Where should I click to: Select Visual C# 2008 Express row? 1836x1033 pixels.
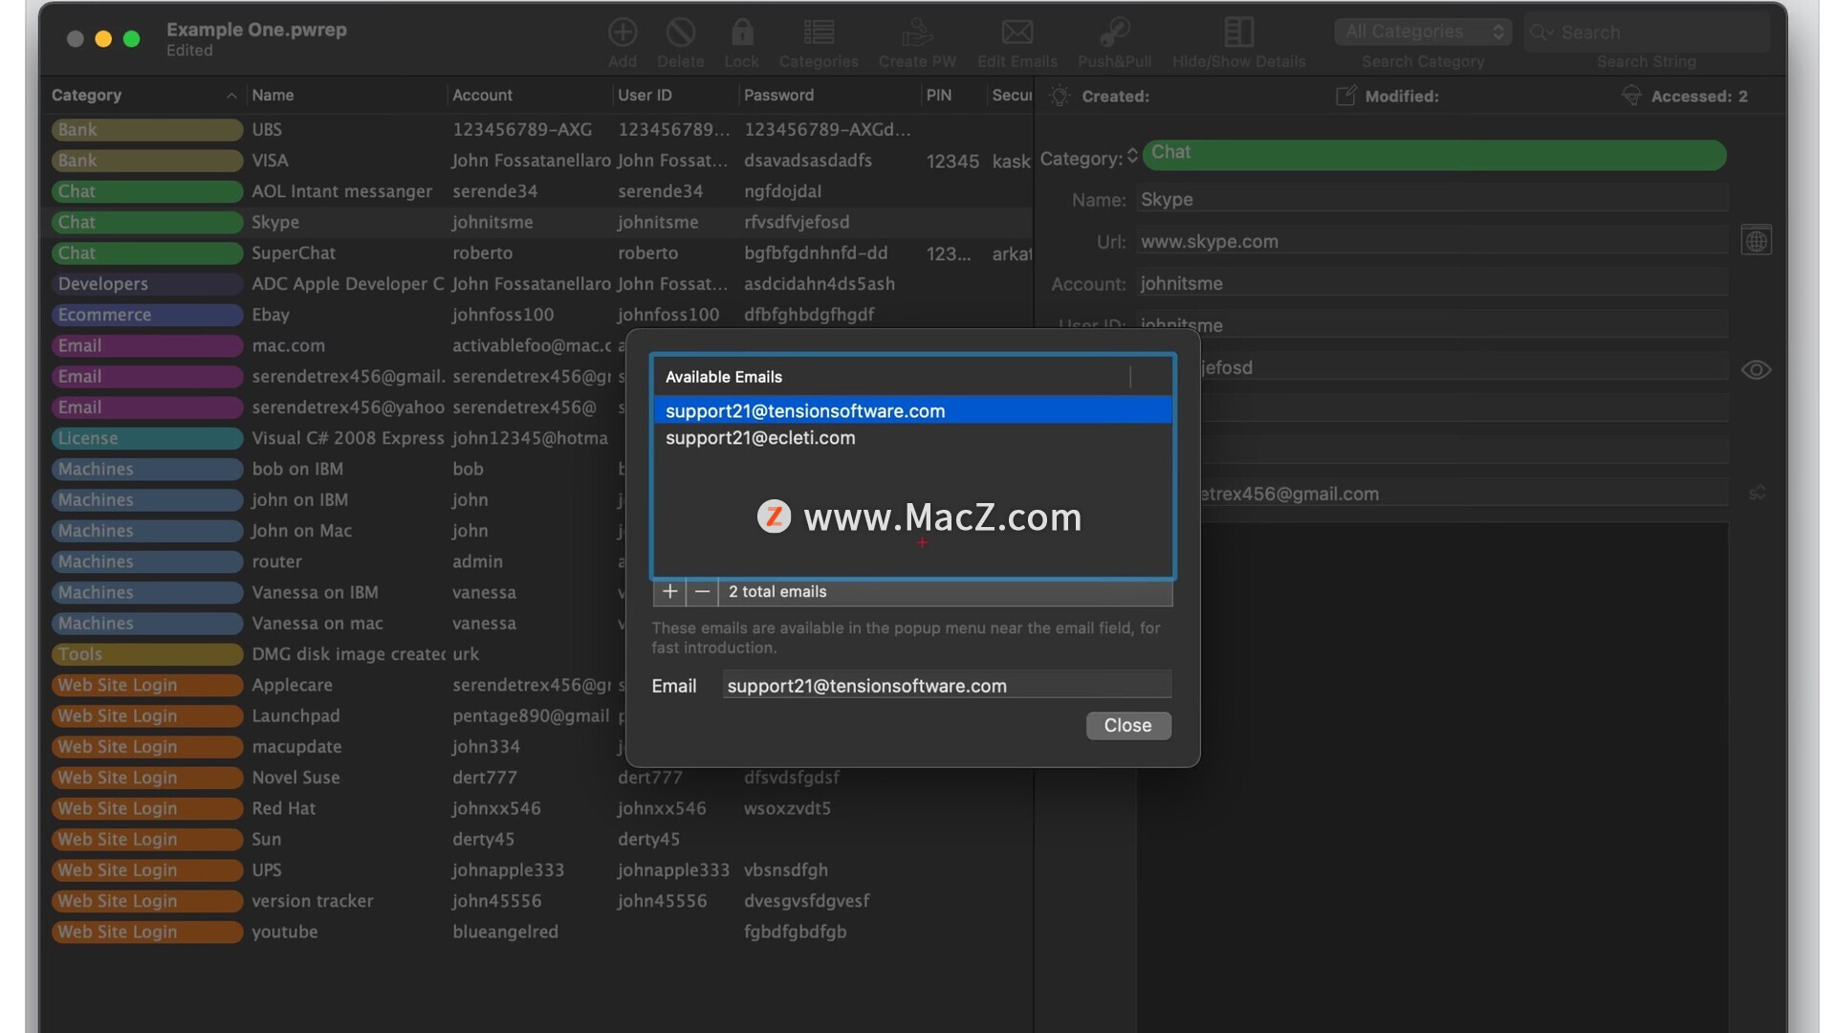pyautogui.click(x=335, y=437)
